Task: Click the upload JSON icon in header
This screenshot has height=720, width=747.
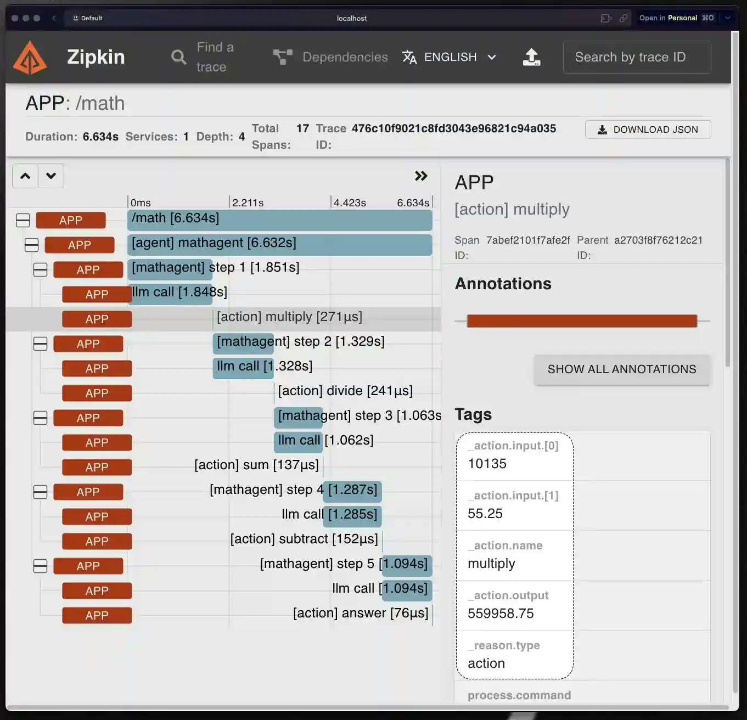Action: tap(531, 57)
